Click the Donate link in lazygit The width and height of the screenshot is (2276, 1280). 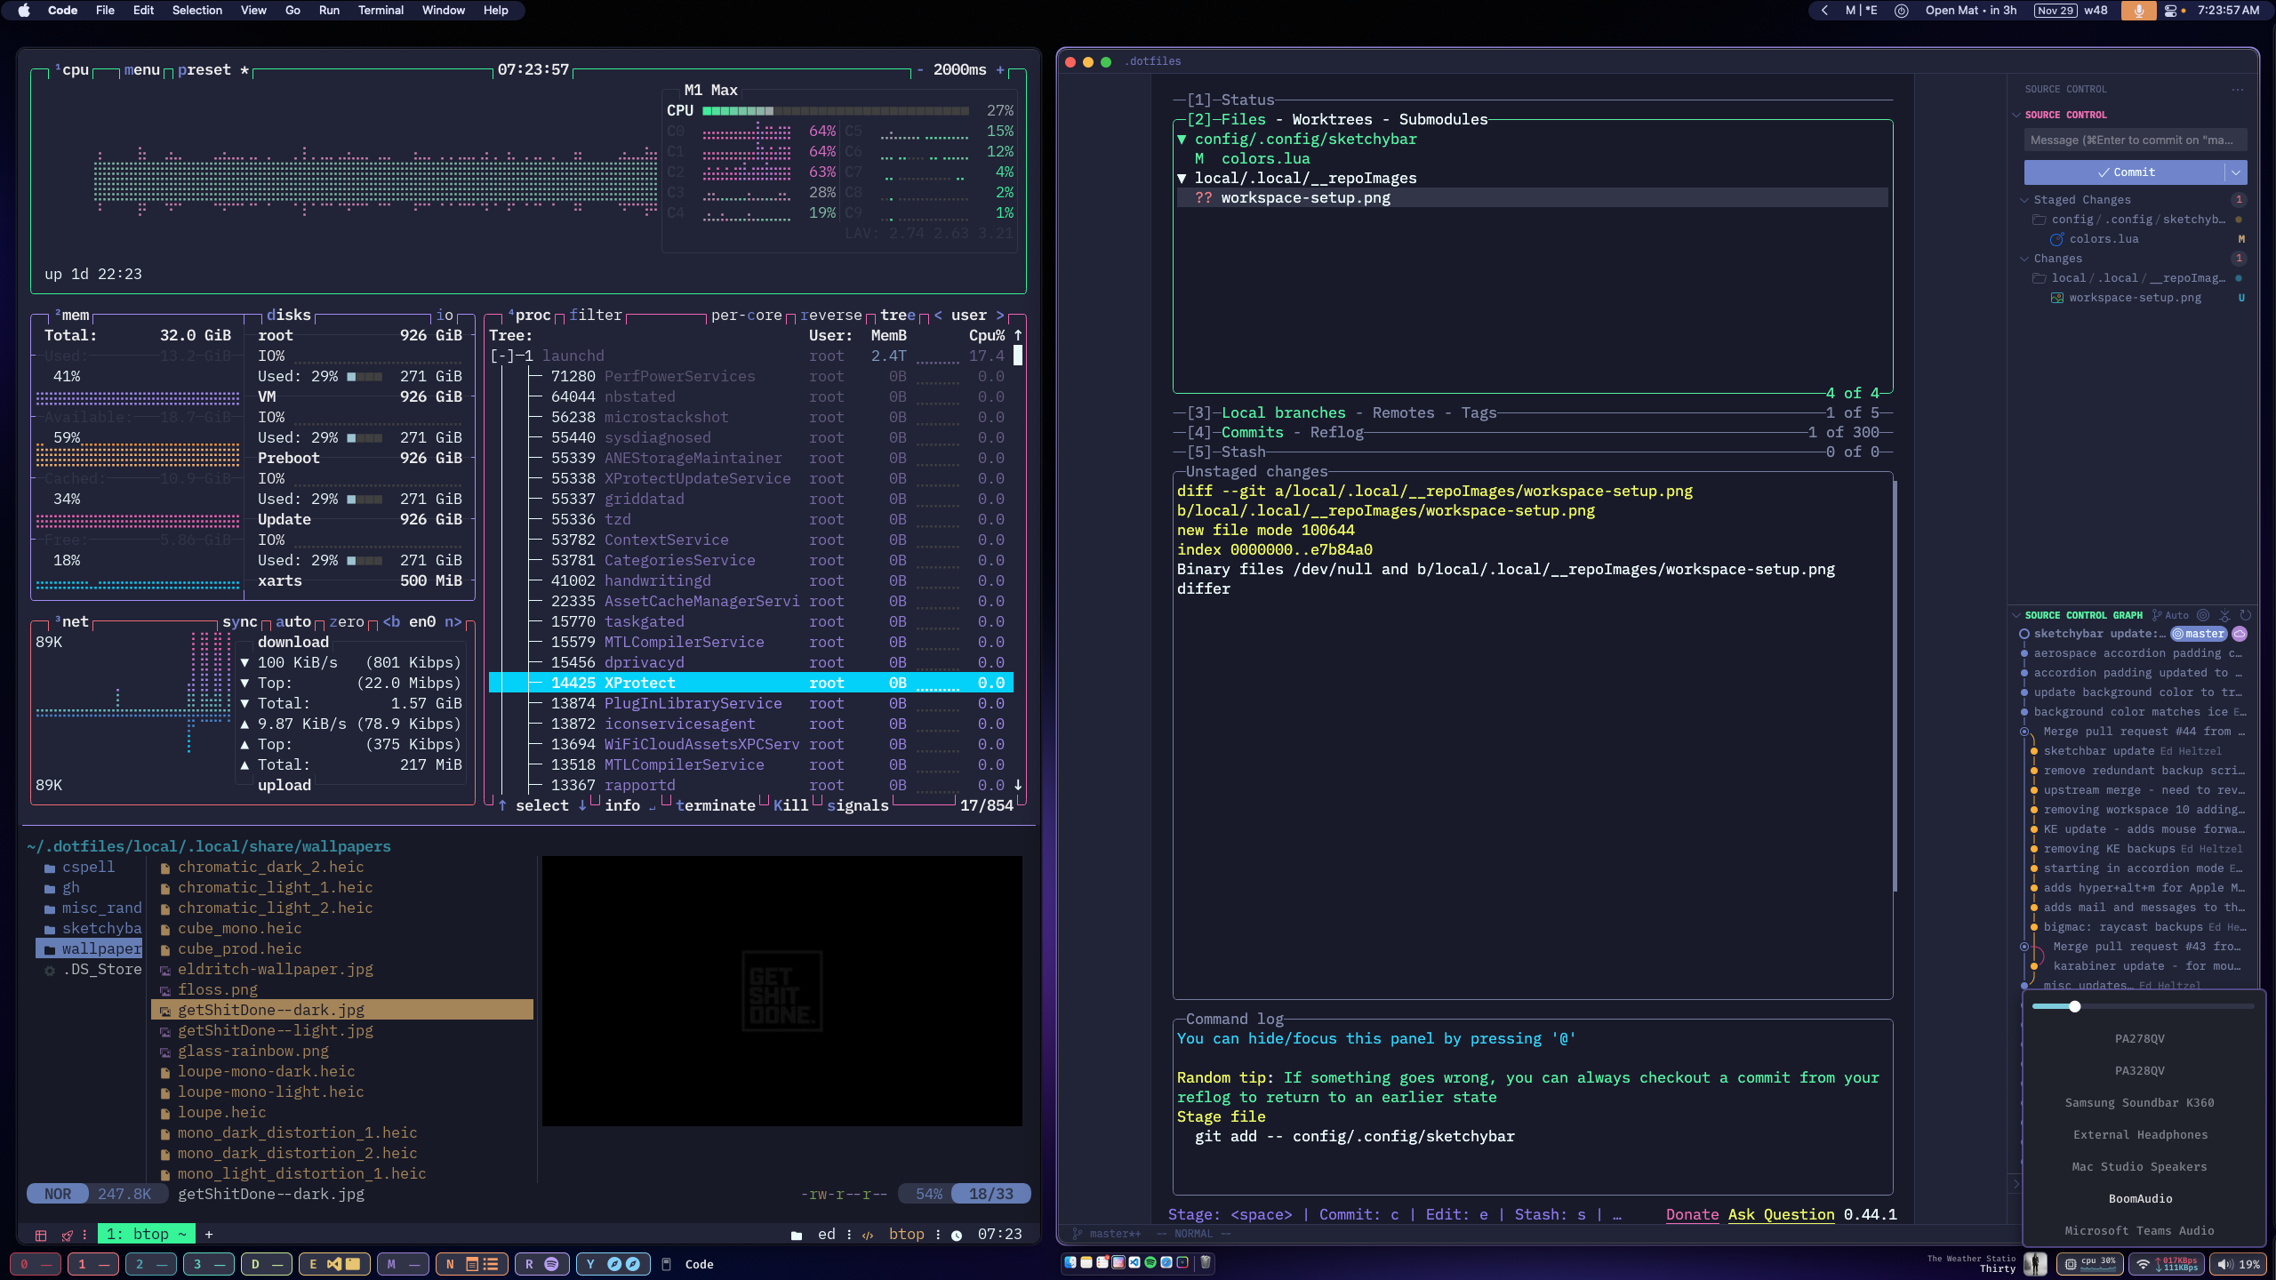(x=1692, y=1214)
